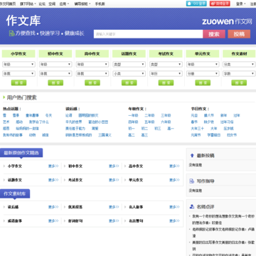Select the 最新原创作文精选 tab
This screenshot has width=256, height=256.
pos(21,153)
